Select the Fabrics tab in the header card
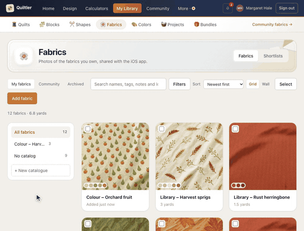This screenshot has height=231, width=304. coord(246,56)
